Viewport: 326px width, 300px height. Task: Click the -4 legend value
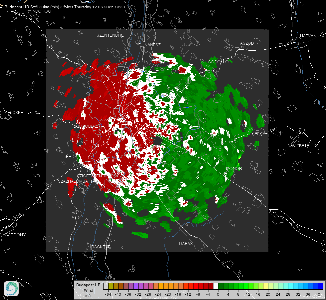[x=208, y=294]
